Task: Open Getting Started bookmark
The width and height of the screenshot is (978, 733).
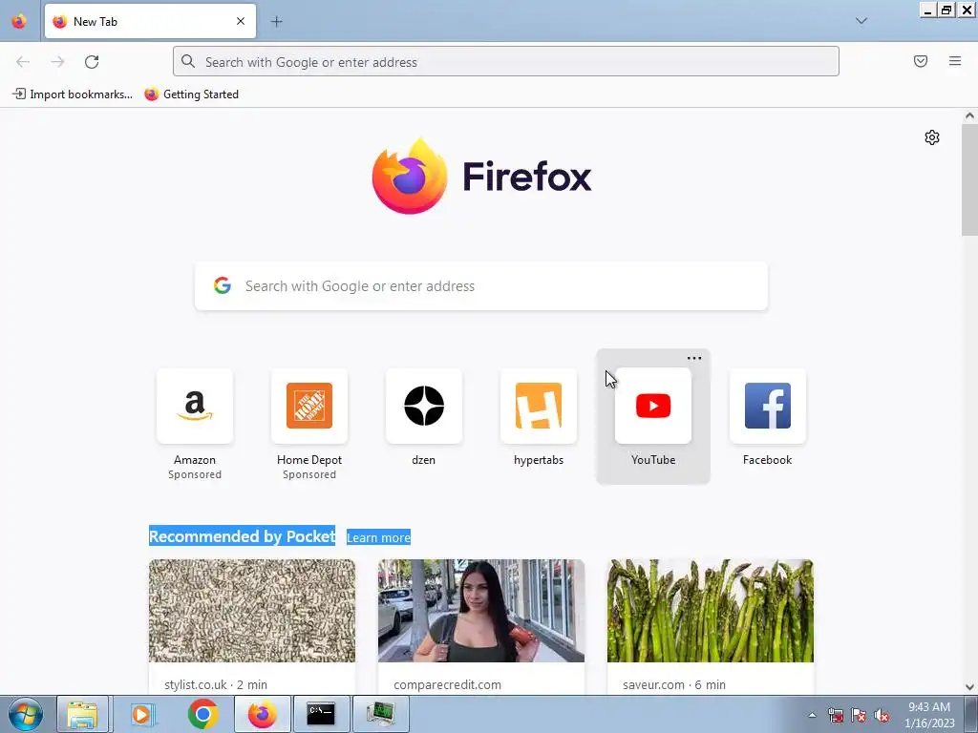Action: coord(191,94)
